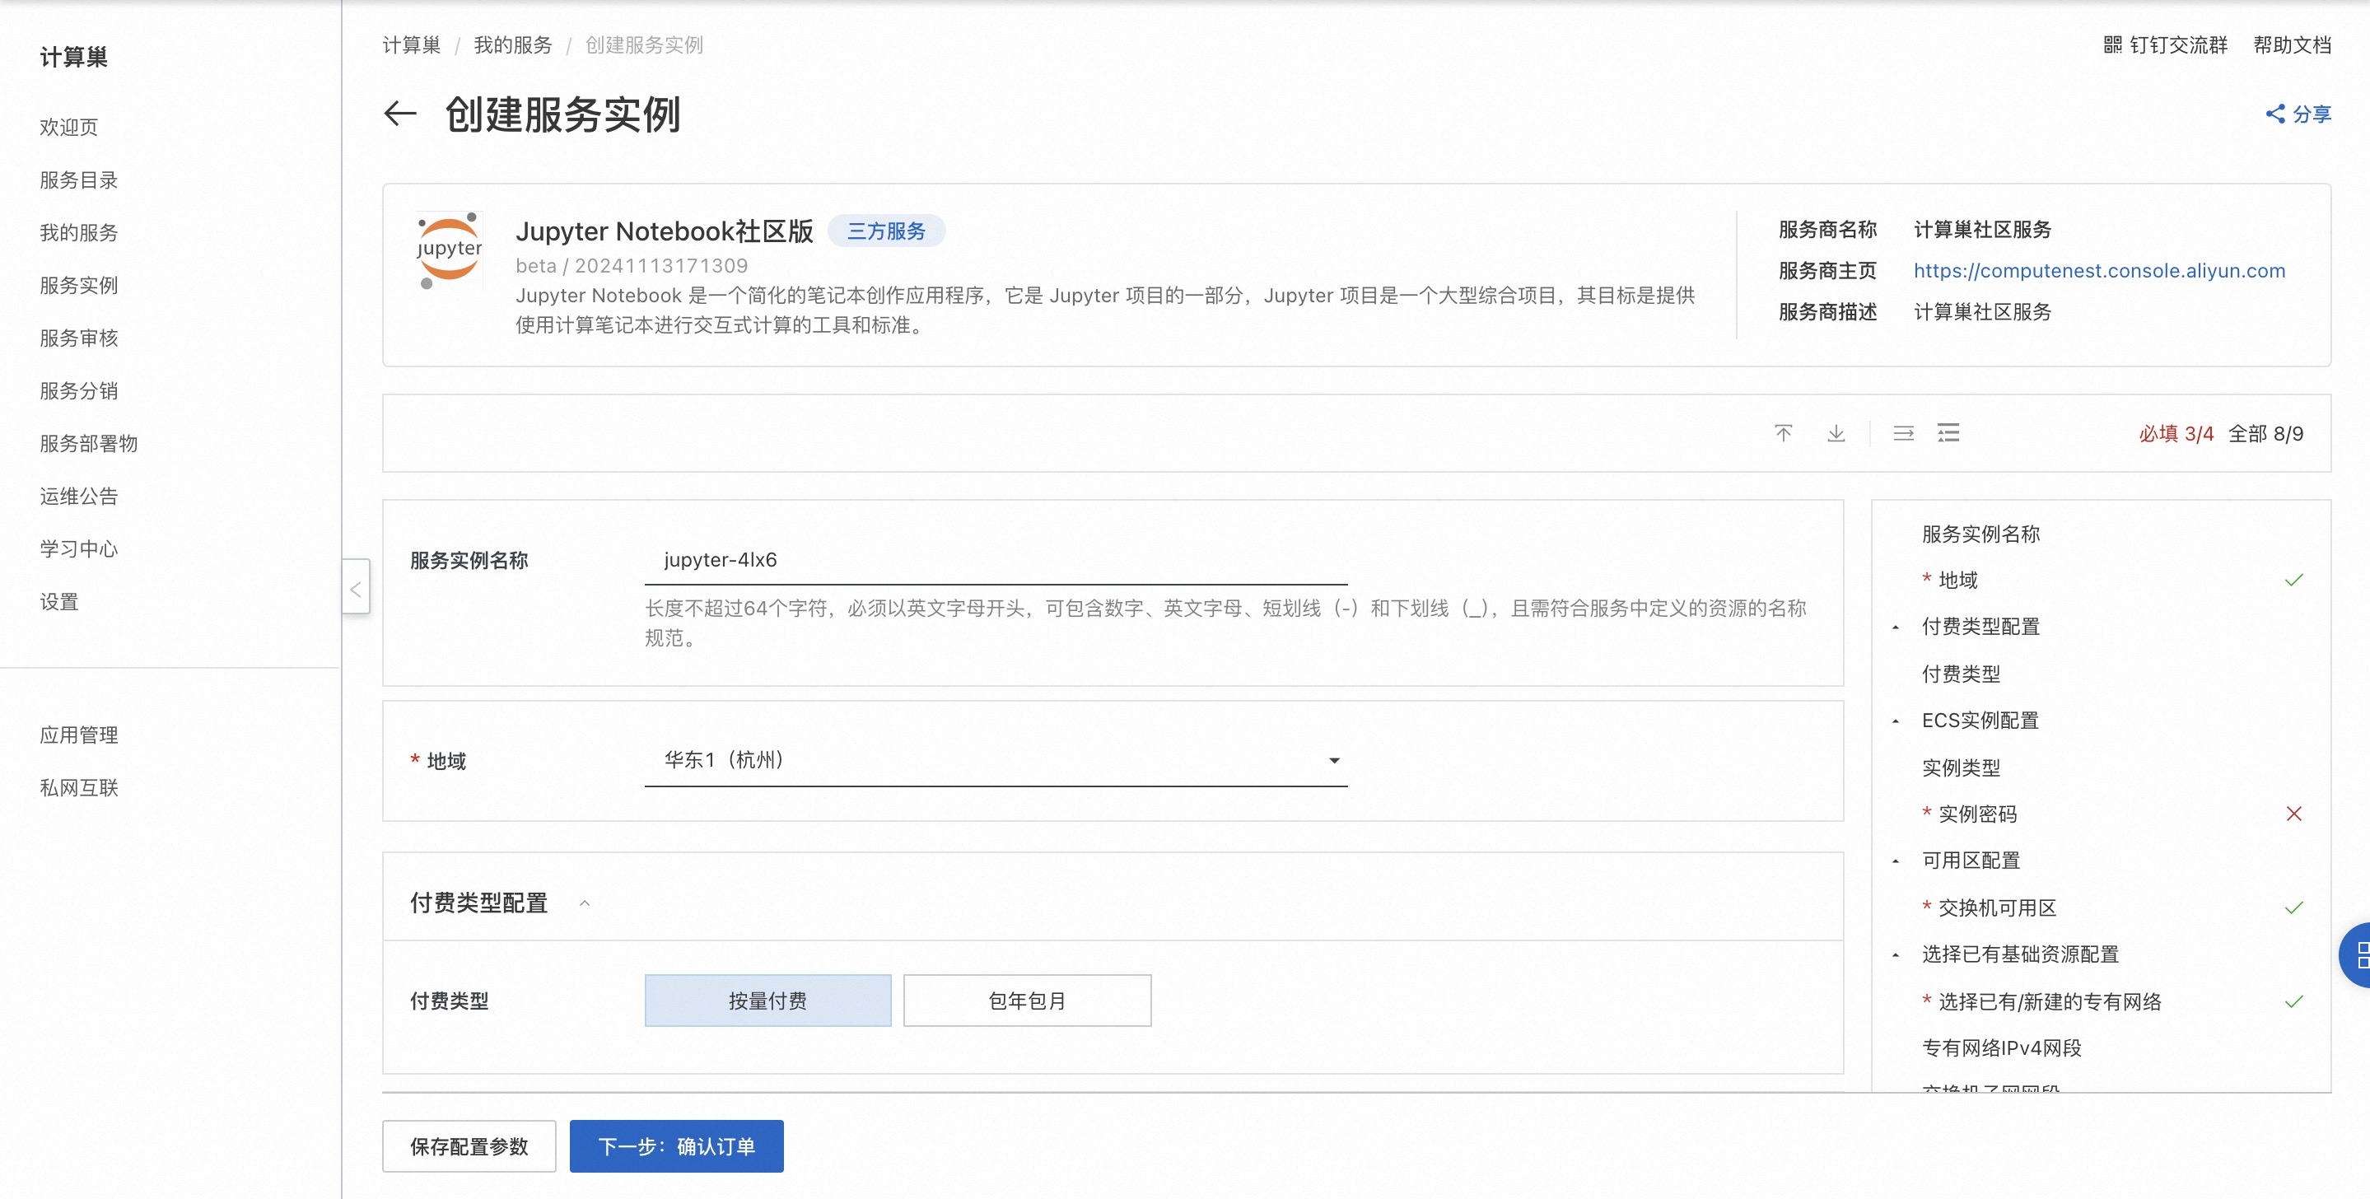Open the 钉钉交流群 QR code icon
Screen dimensions: 2370x1199
point(2111,45)
